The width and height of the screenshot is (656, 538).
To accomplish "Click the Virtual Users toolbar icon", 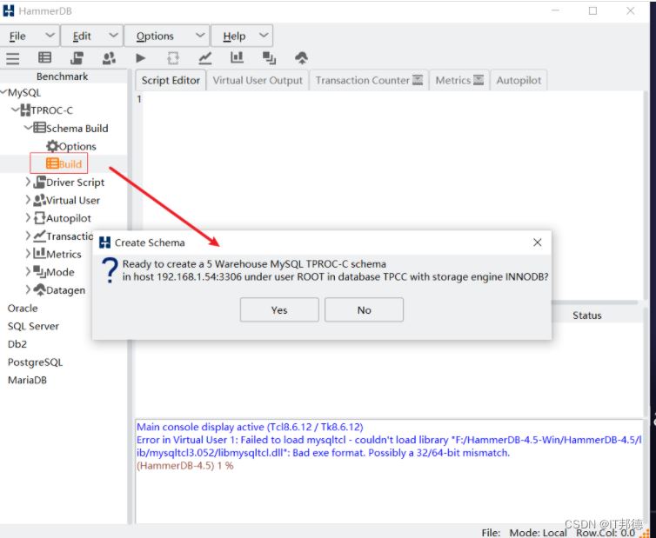I will (109, 58).
